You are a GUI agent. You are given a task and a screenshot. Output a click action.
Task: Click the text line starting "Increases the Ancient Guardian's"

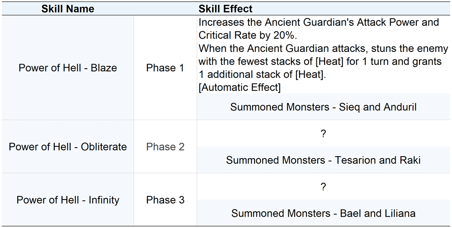[x=319, y=22]
